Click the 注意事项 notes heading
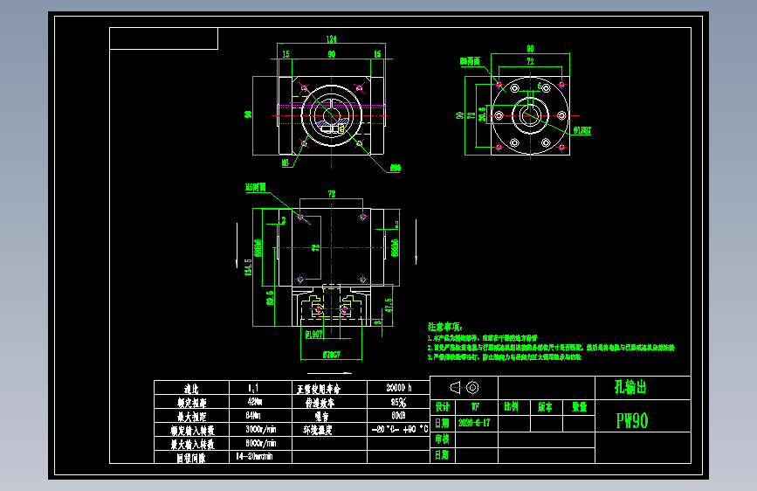Viewport: 757px width, 491px height. tap(444, 327)
